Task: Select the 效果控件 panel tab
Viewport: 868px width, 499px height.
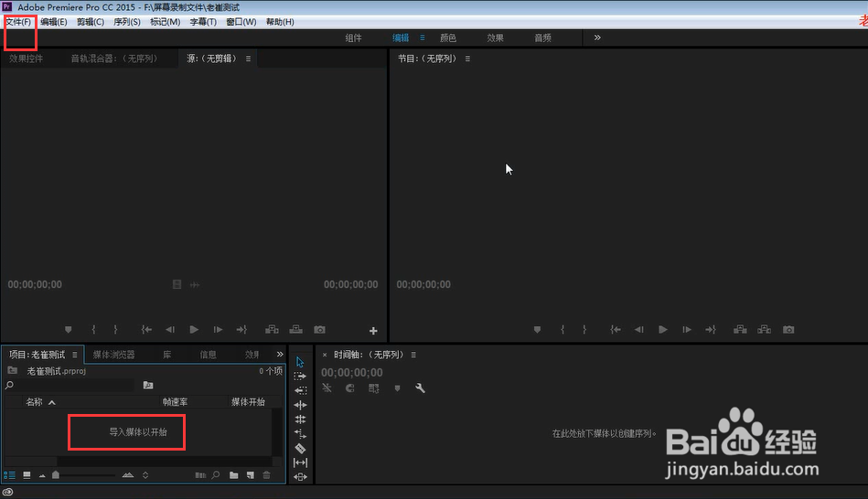Action: pos(26,58)
